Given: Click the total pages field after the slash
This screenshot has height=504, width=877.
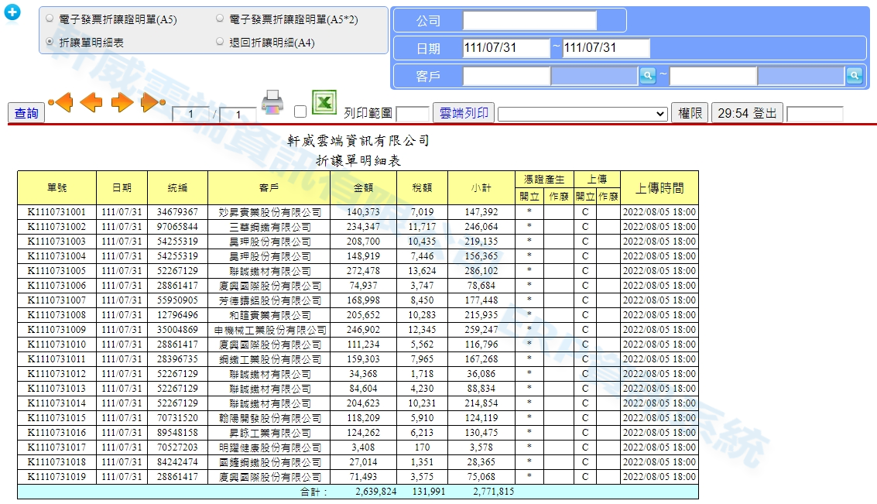Looking at the screenshot, I should point(238,114).
